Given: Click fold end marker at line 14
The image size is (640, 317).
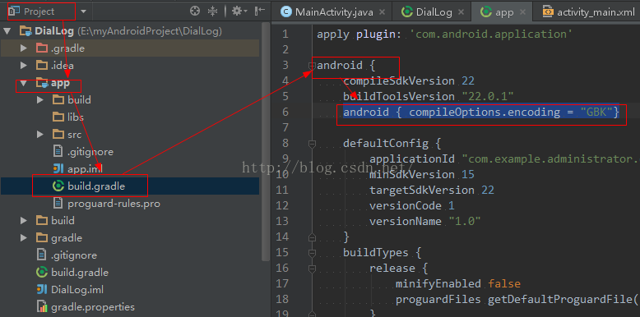Looking at the screenshot, I should pyautogui.click(x=313, y=237).
